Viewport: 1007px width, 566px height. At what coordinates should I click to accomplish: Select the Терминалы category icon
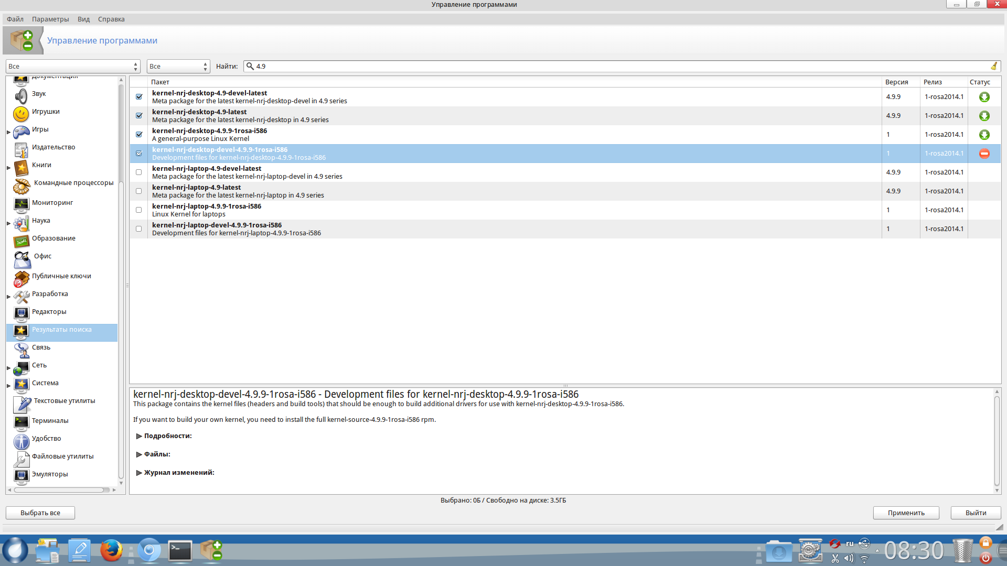point(21,422)
